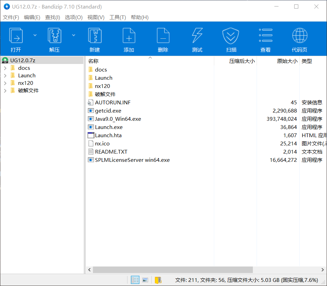Select Launch folder in file list
Viewport: 327px width, 286px height.
[104, 78]
